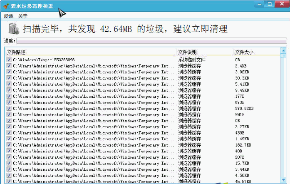The image size is (290, 184).
Task: Deselect the row with size 5.41KB
Action: click(9, 84)
